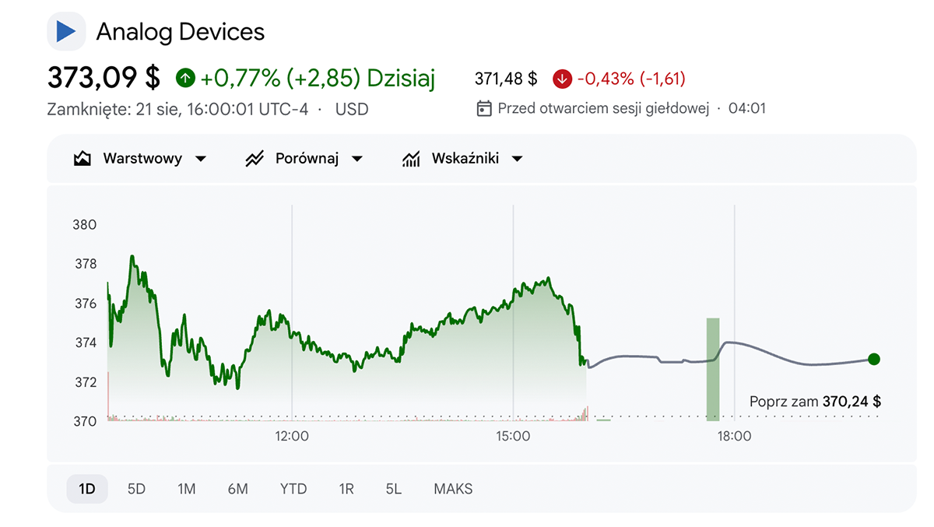Click the 371,48 $ pre-market price
The image size is (934, 527).
click(506, 79)
